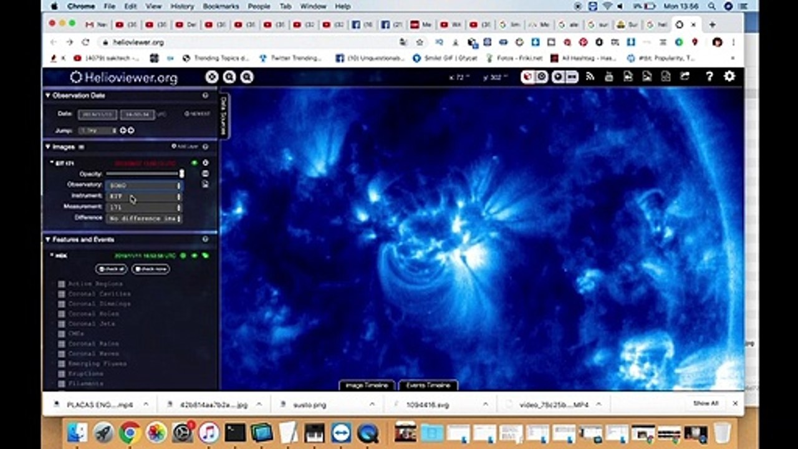This screenshot has width=798, height=449.
Task: Check the CMEs checkbox
Action: click(x=62, y=334)
